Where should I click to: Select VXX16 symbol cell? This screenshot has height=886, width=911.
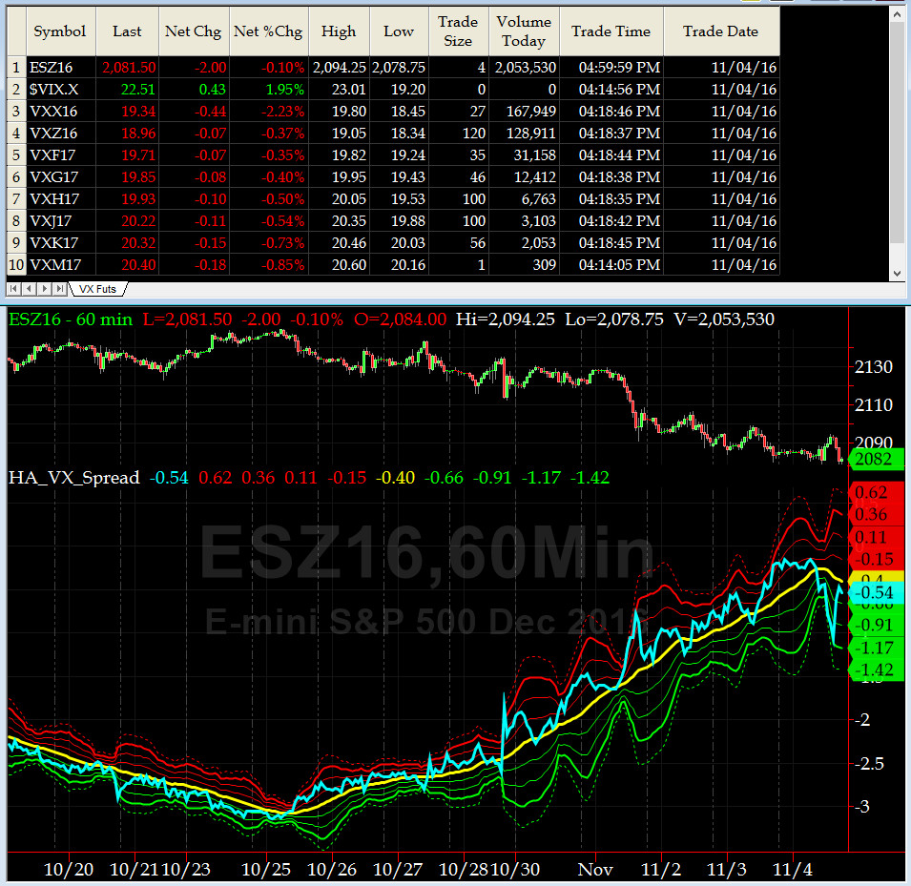(61, 112)
